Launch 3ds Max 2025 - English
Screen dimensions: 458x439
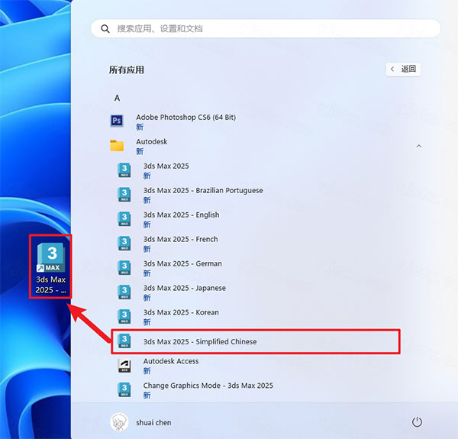coord(181,215)
